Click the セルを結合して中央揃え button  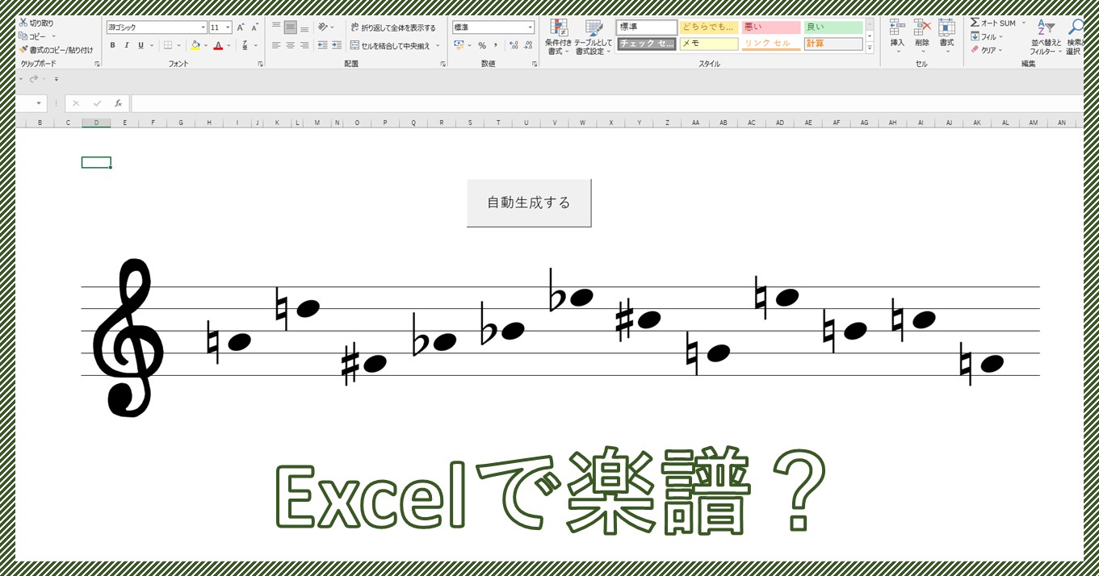click(390, 45)
